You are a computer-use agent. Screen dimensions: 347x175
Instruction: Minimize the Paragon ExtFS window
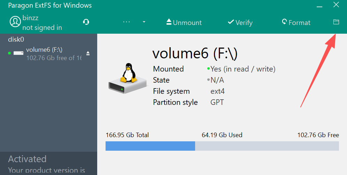pyautogui.click(x=319, y=7)
